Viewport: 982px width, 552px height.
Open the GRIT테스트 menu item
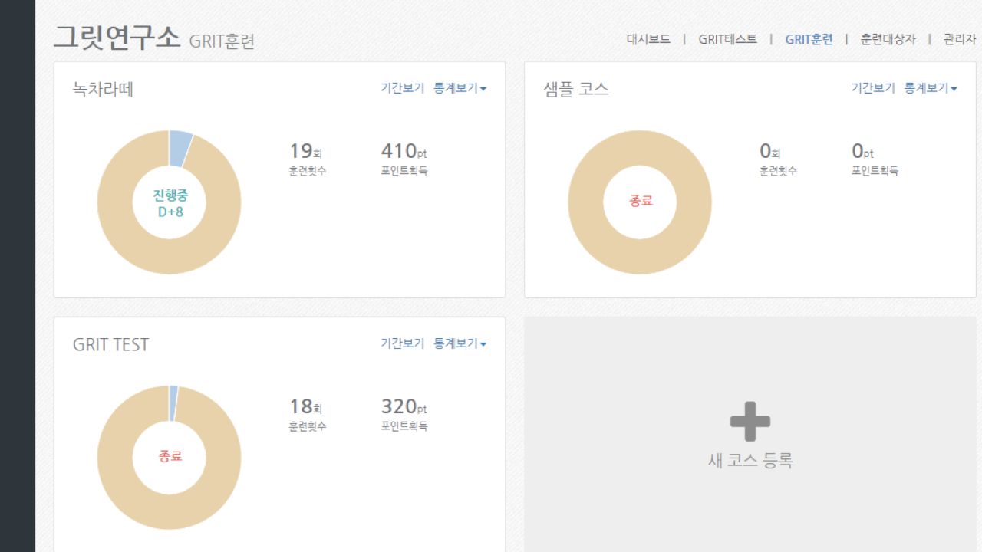pyautogui.click(x=727, y=39)
